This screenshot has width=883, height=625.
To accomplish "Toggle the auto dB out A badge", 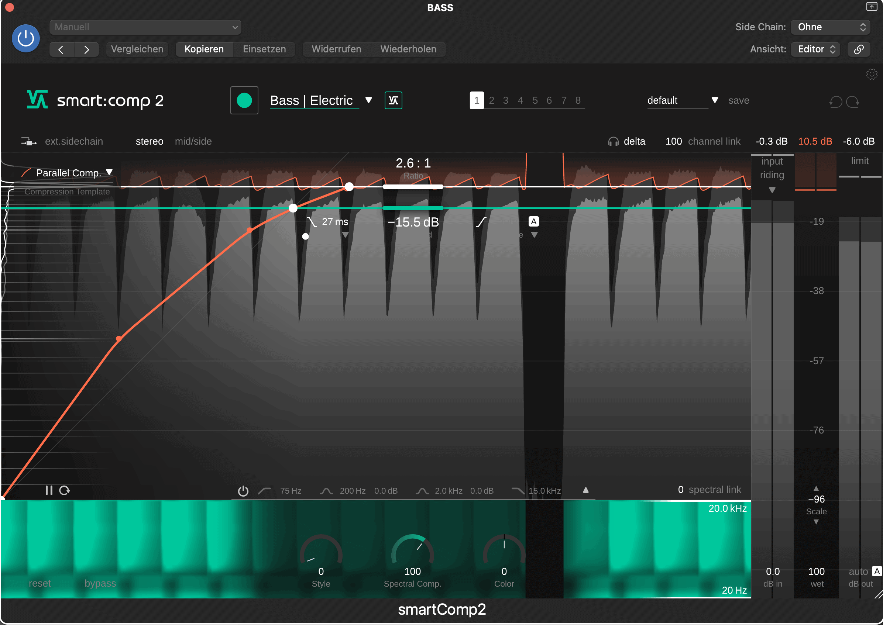I will (x=877, y=571).
